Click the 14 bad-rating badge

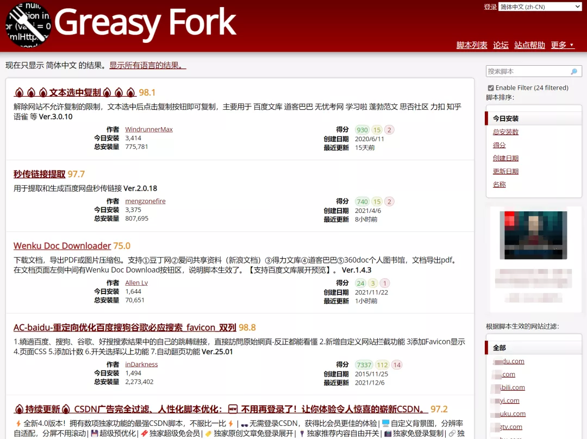[397, 365]
